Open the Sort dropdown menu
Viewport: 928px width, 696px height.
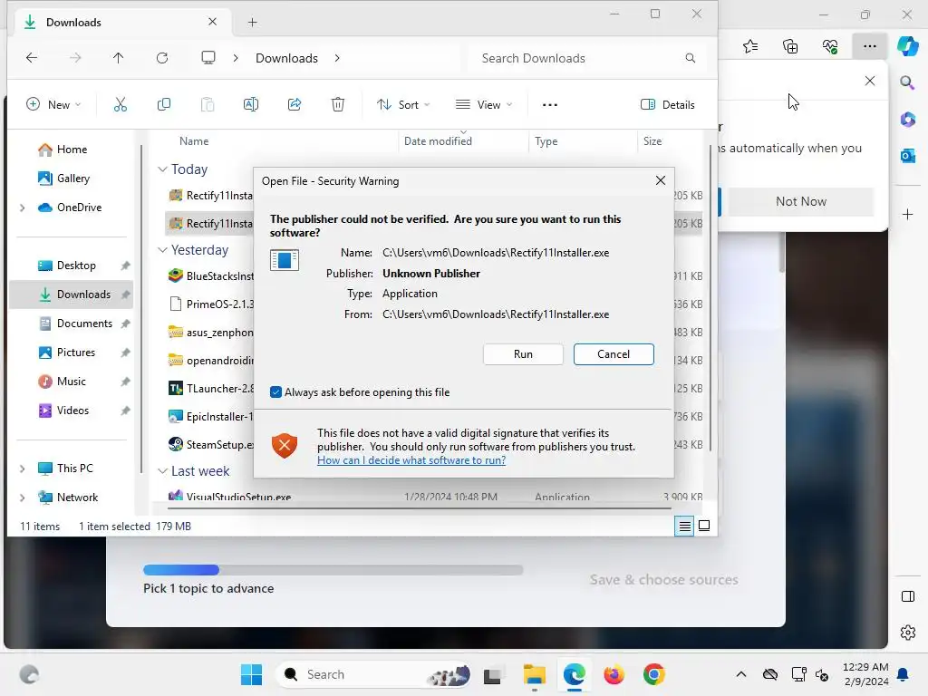click(403, 105)
